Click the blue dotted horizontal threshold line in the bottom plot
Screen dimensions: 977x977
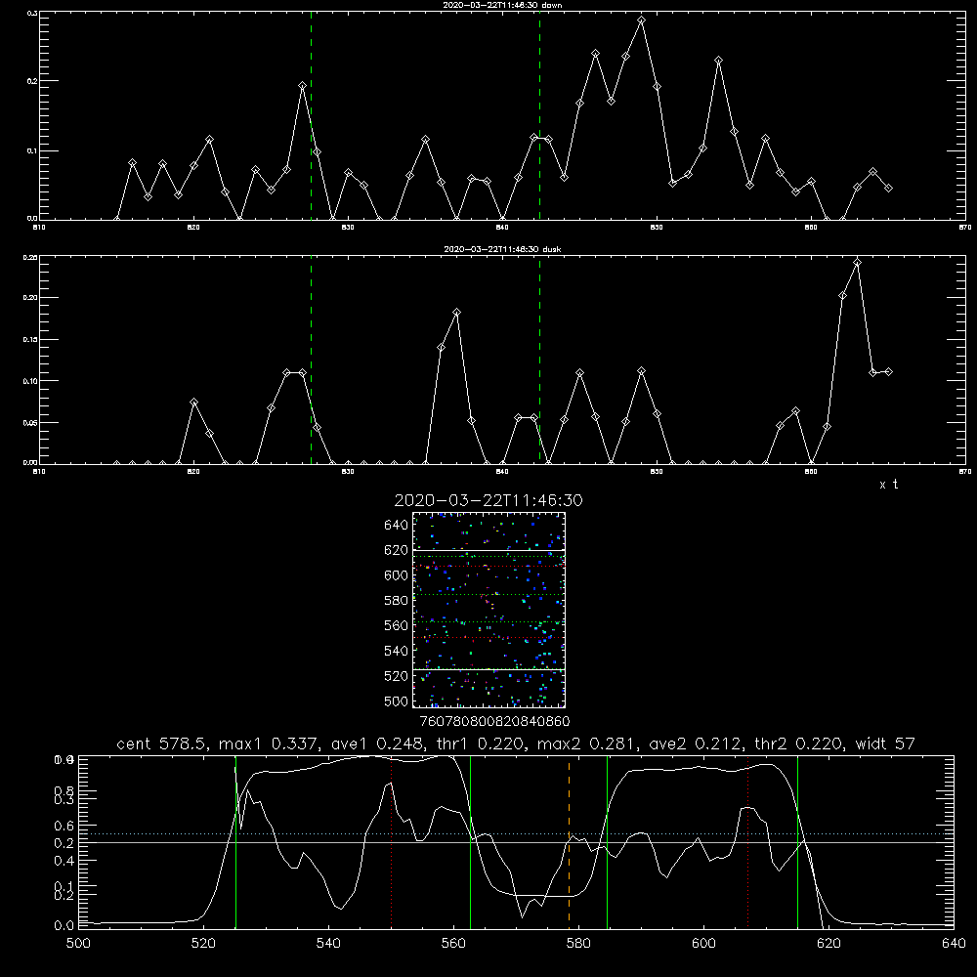516,833
